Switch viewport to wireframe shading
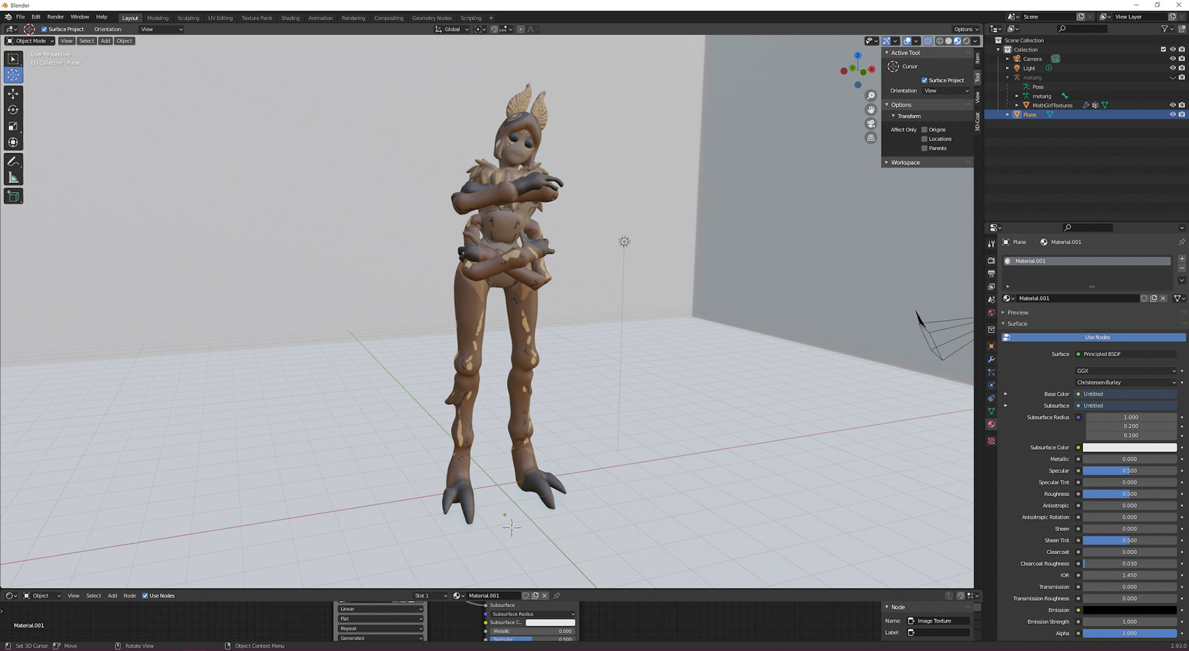 click(939, 41)
